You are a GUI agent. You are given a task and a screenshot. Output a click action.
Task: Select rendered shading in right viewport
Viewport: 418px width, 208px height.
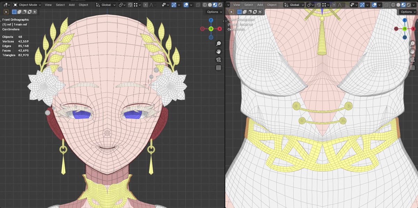409,5
